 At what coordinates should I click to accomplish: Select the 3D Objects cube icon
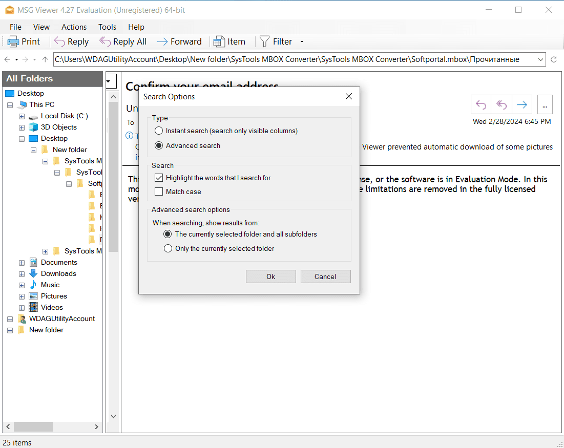(x=33, y=127)
